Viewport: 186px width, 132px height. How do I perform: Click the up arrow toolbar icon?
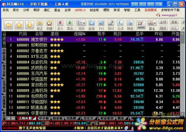point(19,25)
